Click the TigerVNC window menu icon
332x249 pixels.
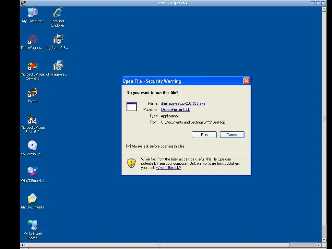click(23, 3)
